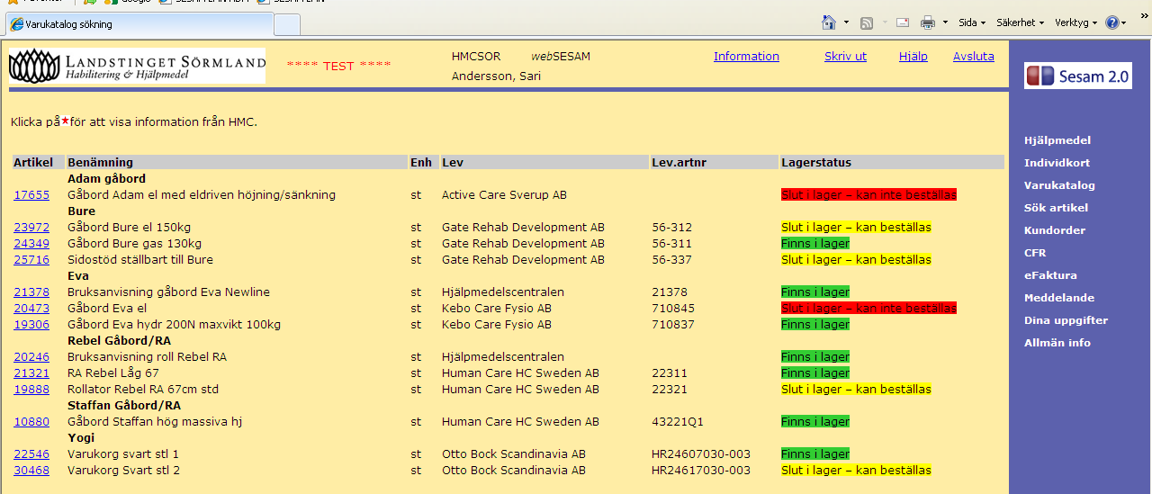Open the Verktyg menu
Screen dimensions: 1152x494
pyautogui.click(x=1075, y=22)
